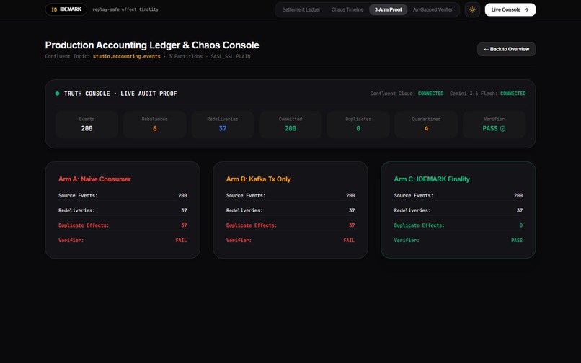Click Arm C Source Events row
Viewport: 581px width, 363px height.
[x=458, y=196]
